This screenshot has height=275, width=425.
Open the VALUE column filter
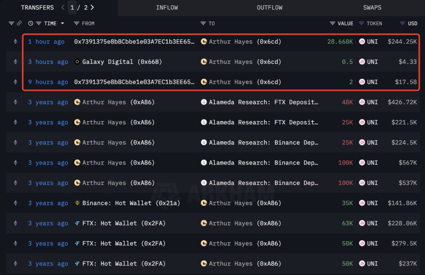click(x=332, y=24)
